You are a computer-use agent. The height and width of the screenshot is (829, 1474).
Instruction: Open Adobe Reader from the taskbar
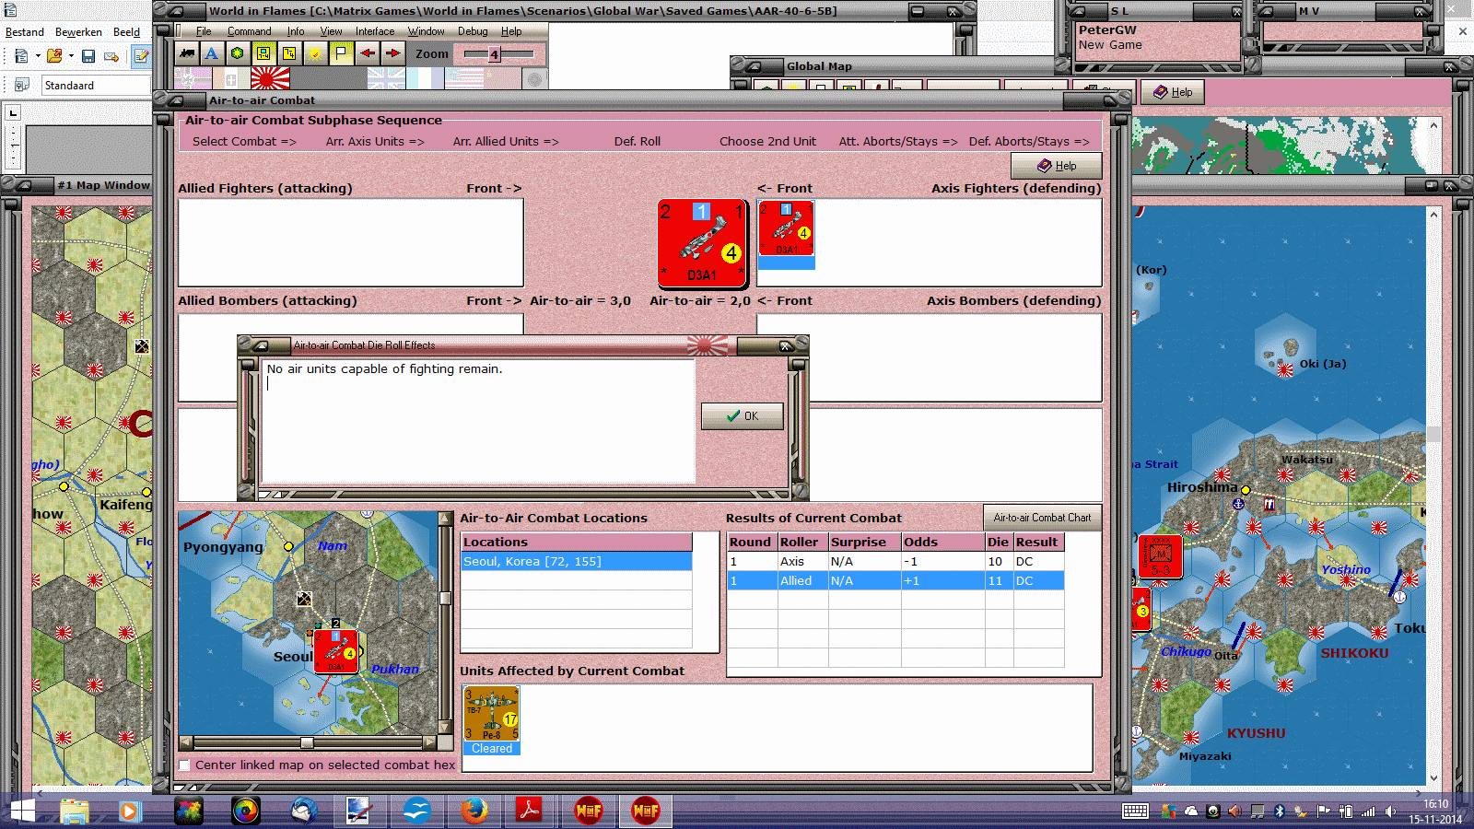click(529, 811)
